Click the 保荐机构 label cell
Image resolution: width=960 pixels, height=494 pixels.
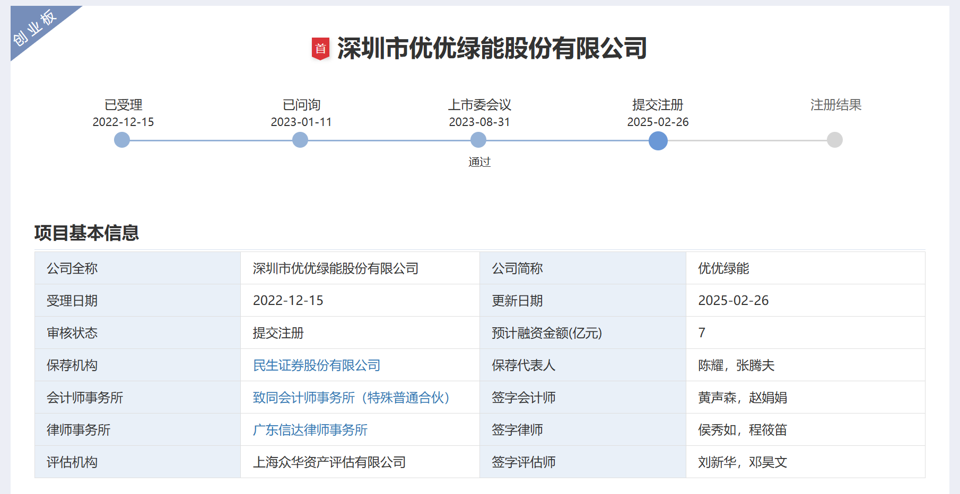point(137,365)
